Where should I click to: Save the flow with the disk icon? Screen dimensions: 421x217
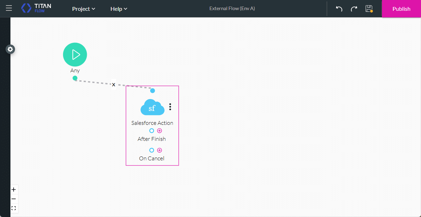pos(369,9)
